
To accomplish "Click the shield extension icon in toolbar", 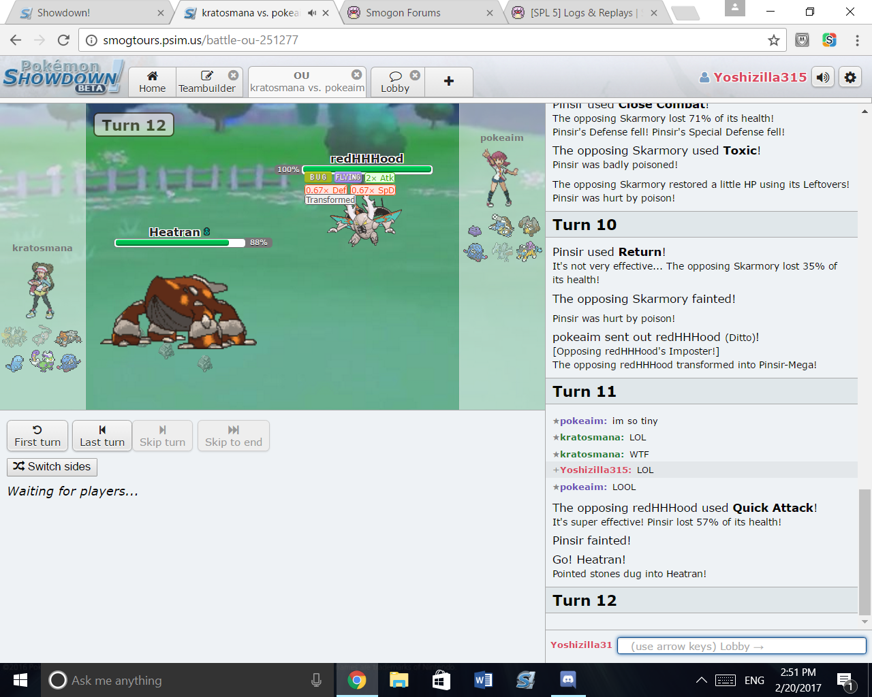I will (802, 40).
